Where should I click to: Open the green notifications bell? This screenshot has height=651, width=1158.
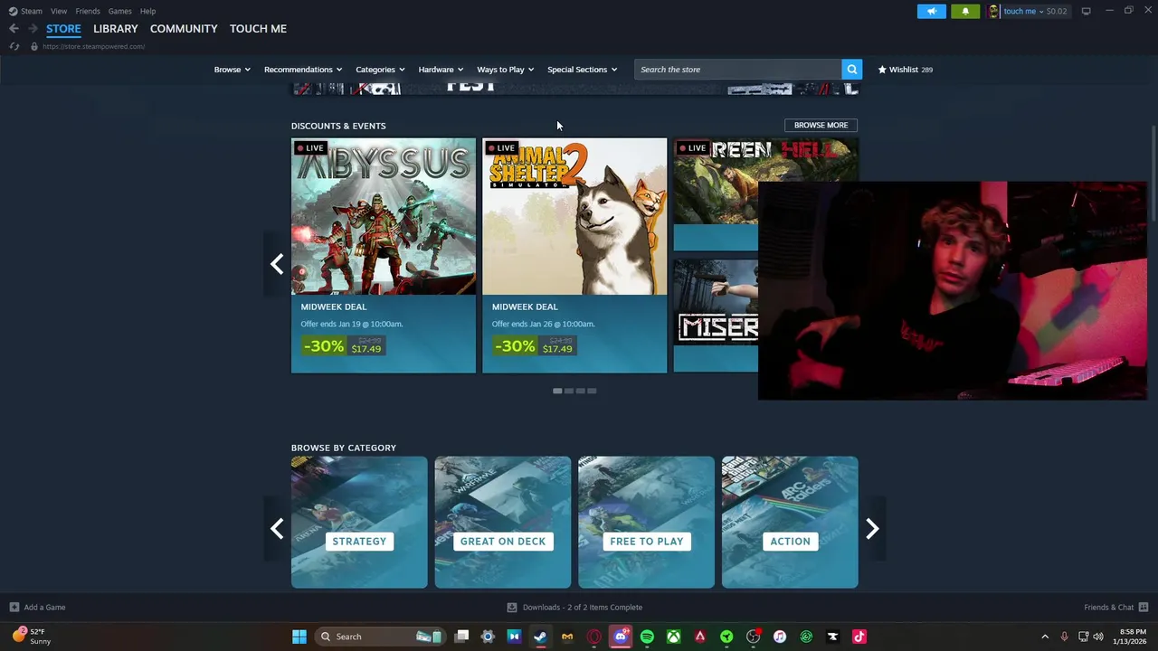(965, 11)
